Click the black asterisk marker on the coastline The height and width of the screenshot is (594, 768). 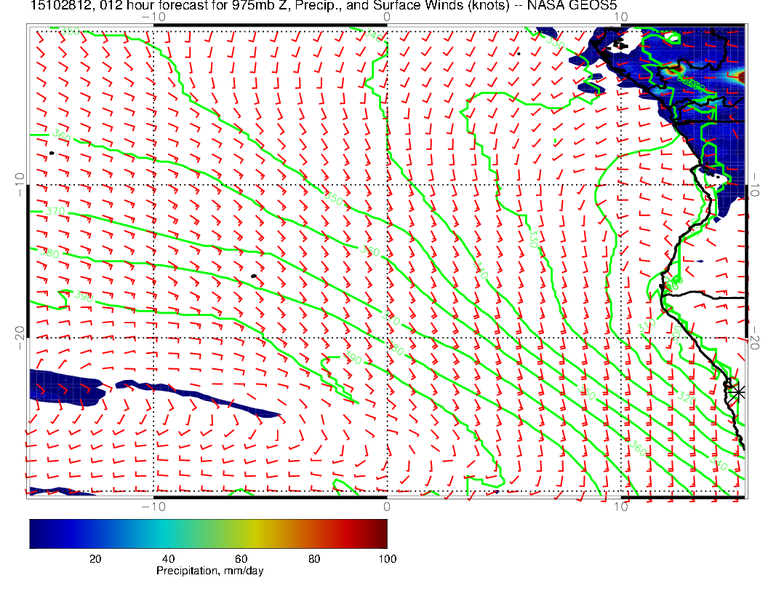tap(737, 392)
